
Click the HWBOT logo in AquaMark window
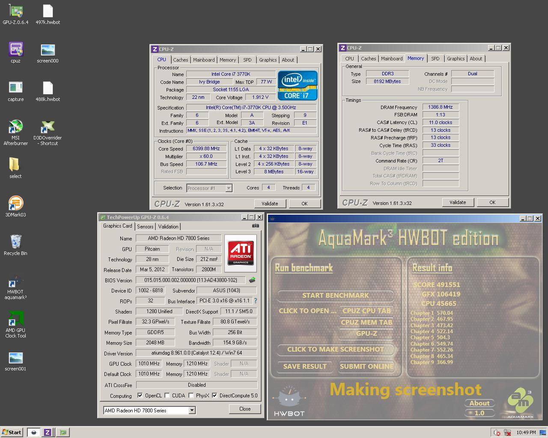coord(289,401)
